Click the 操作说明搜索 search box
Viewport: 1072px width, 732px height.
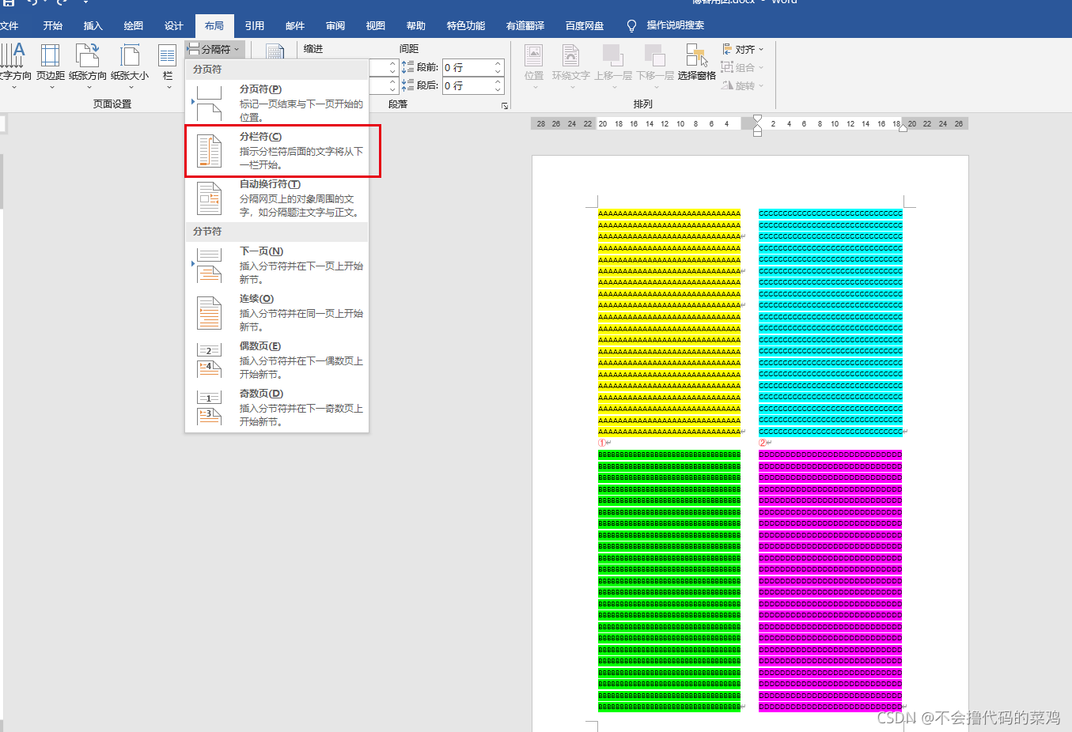pos(675,26)
